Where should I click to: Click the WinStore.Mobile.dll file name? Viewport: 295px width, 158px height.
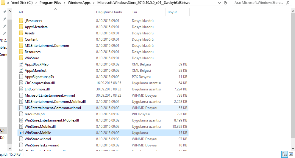[40, 126]
